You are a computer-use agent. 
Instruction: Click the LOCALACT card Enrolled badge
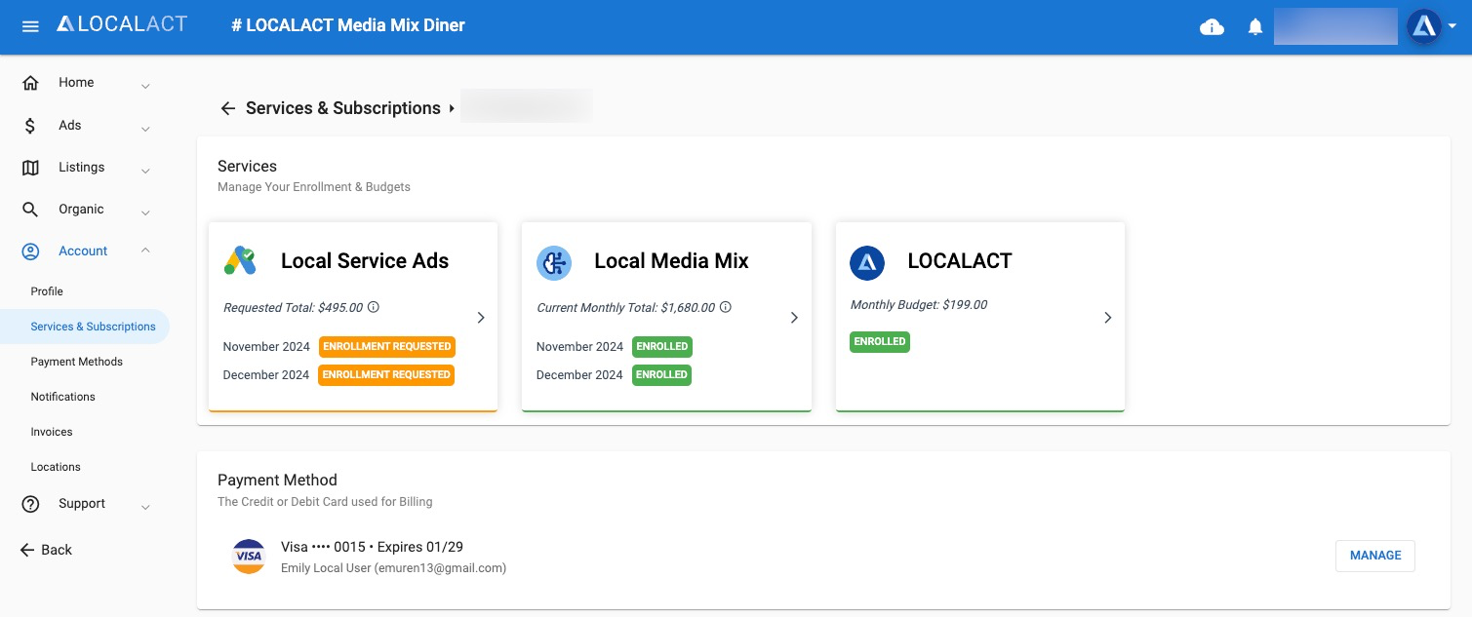[880, 342]
